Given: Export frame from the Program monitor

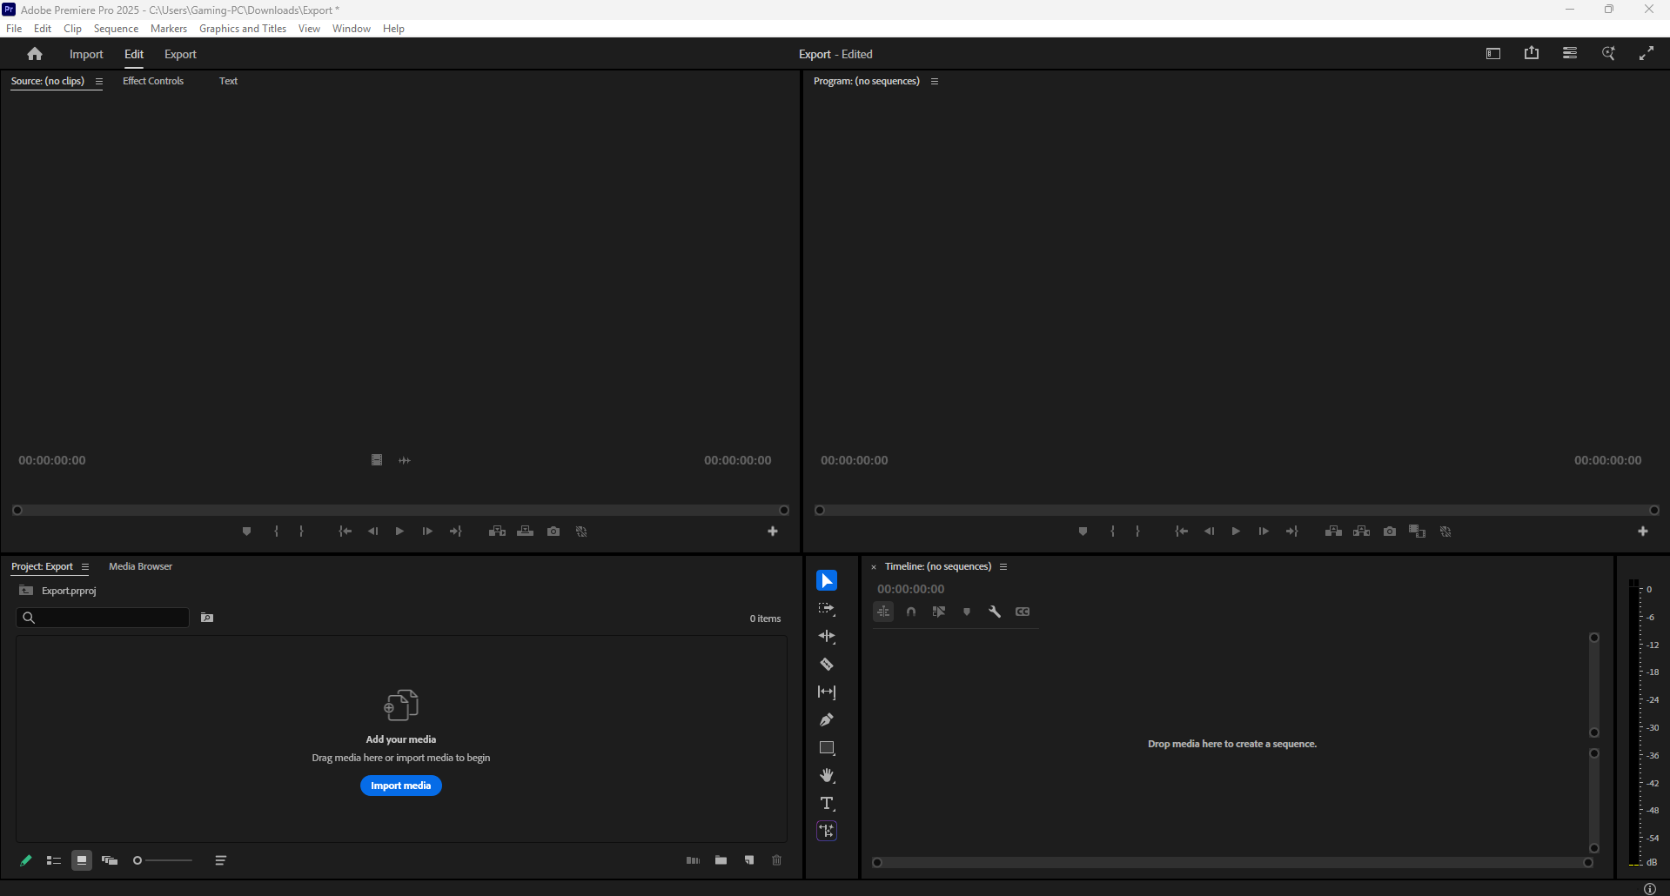Looking at the screenshot, I should click(1389, 532).
